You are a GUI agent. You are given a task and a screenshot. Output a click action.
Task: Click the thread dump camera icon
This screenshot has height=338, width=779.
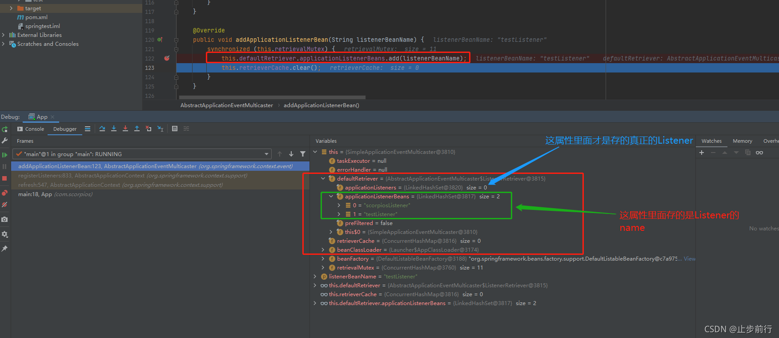click(x=5, y=219)
